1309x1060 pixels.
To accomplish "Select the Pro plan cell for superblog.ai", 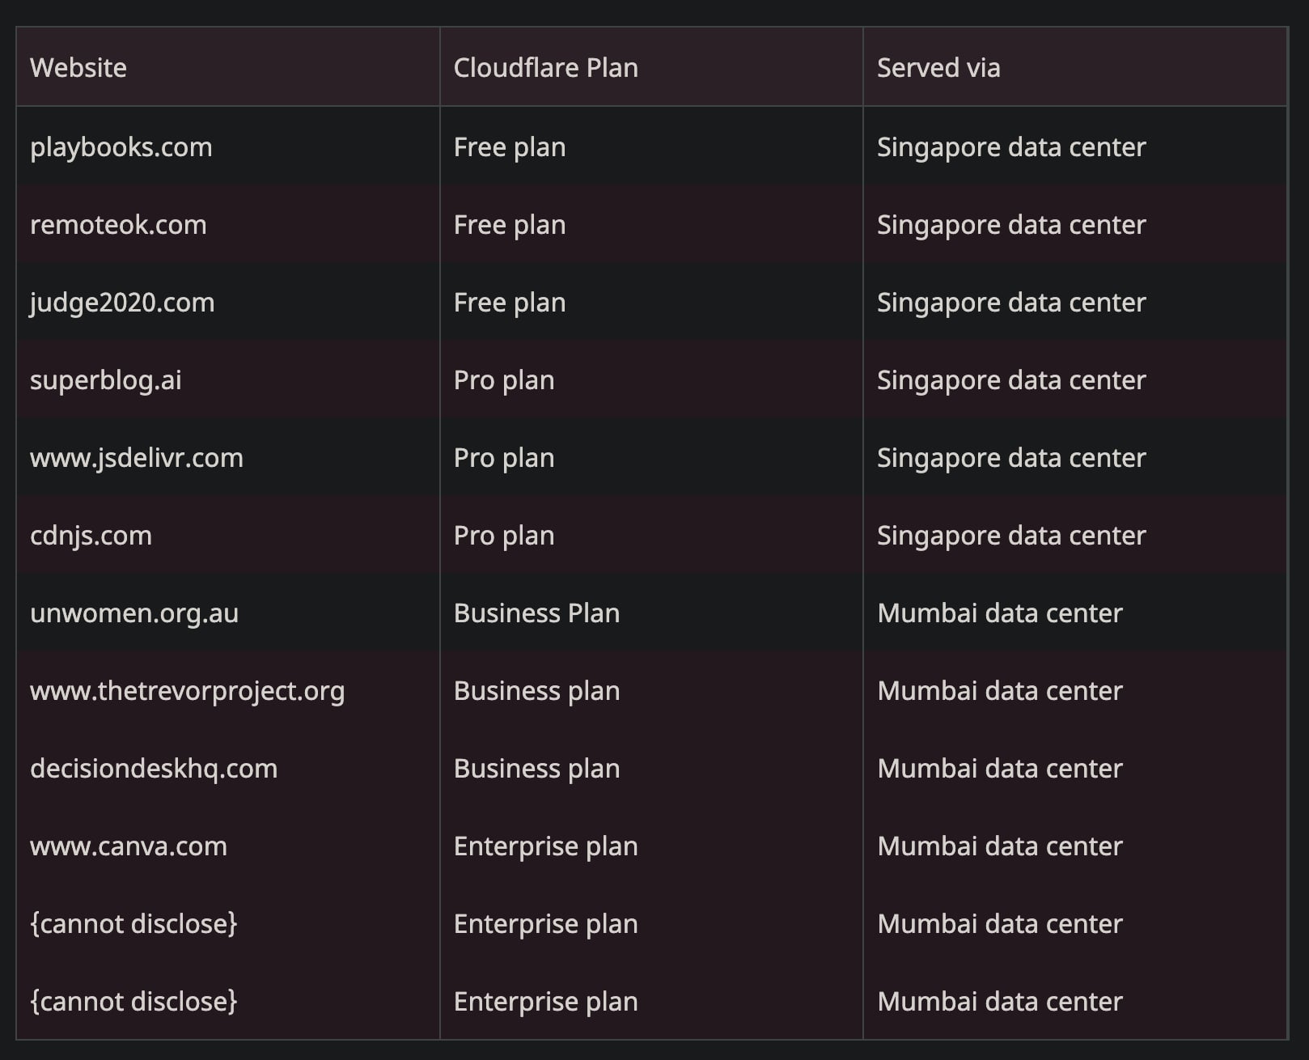I will (x=504, y=380).
